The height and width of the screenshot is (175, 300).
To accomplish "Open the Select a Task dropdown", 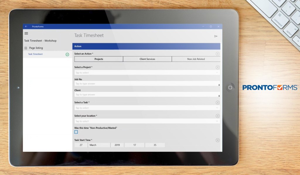I will pyautogui.click(x=146, y=108).
